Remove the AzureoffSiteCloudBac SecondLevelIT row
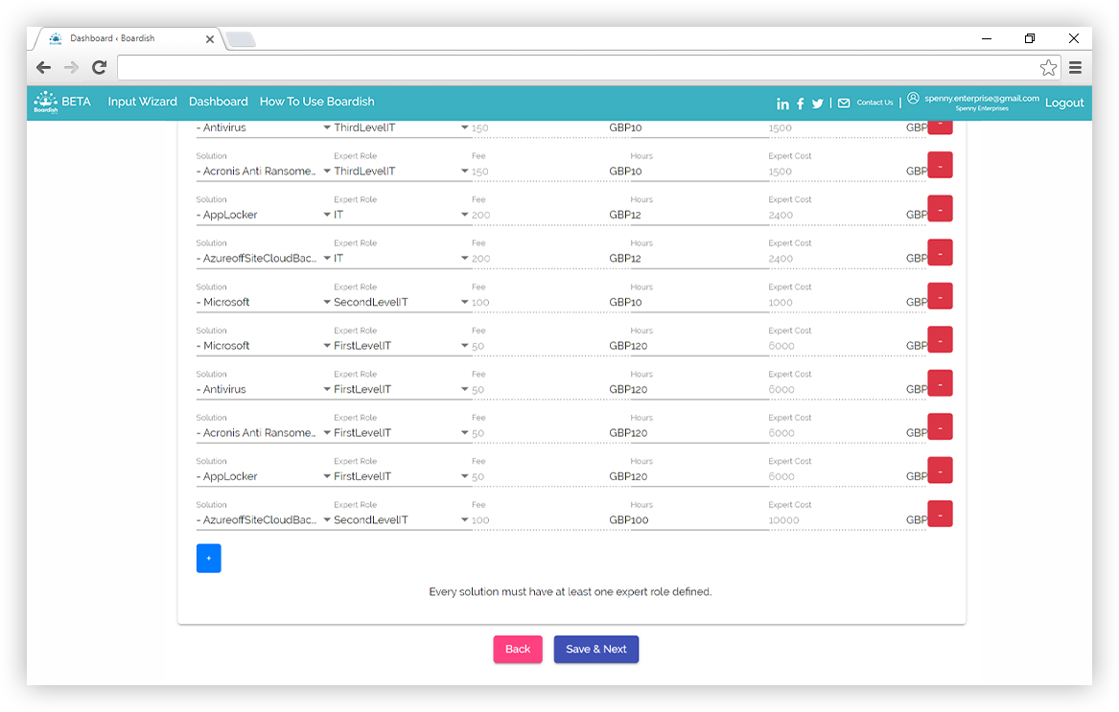 940,514
